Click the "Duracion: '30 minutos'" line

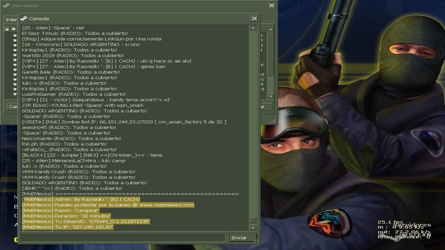click(66, 216)
